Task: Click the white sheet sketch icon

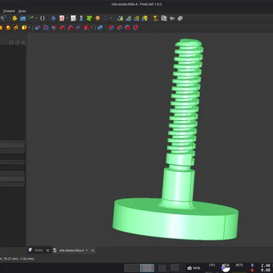Action: pos(73,18)
